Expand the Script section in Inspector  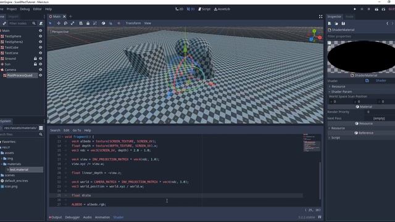tap(361, 138)
